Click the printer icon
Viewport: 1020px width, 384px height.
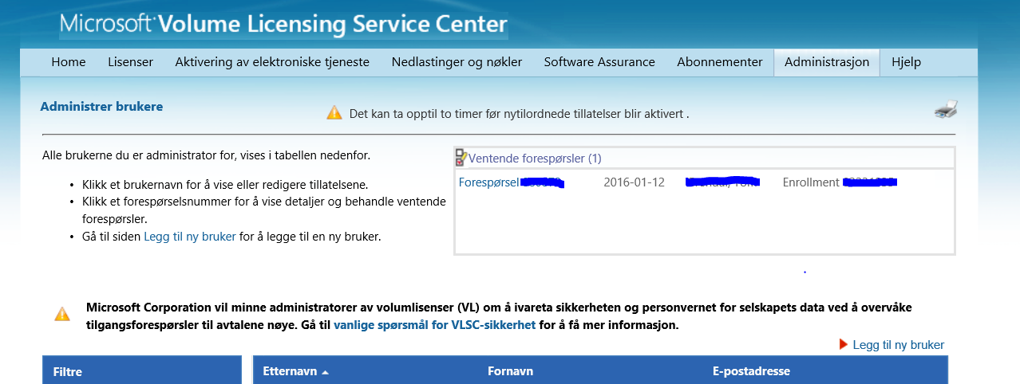[x=946, y=110]
